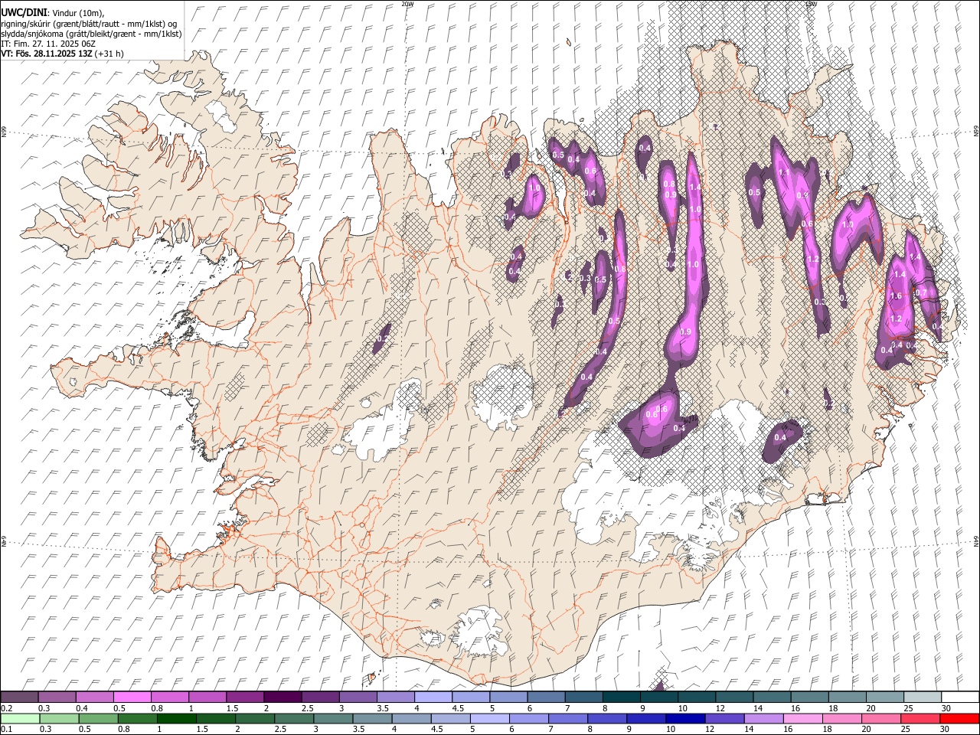Click the purple swatch labeled 1.5, top legend row
This screenshot has width=980, height=735.
[x=245, y=697]
